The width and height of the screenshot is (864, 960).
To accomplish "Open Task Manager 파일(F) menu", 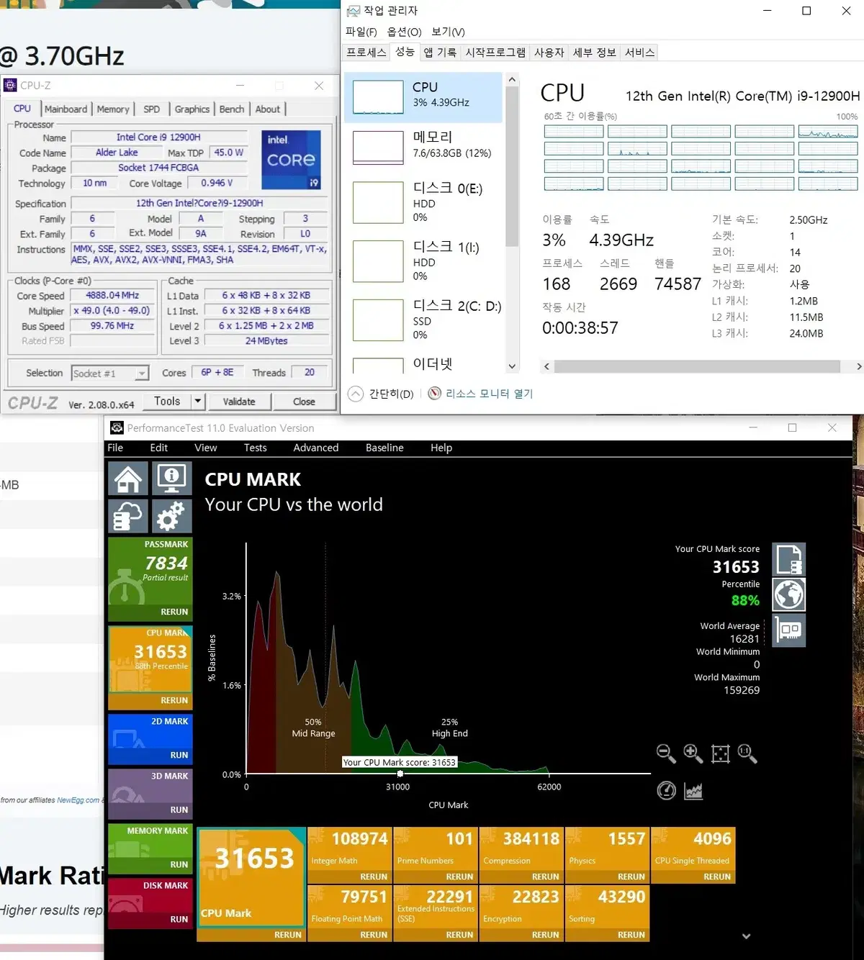I will point(361,32).
